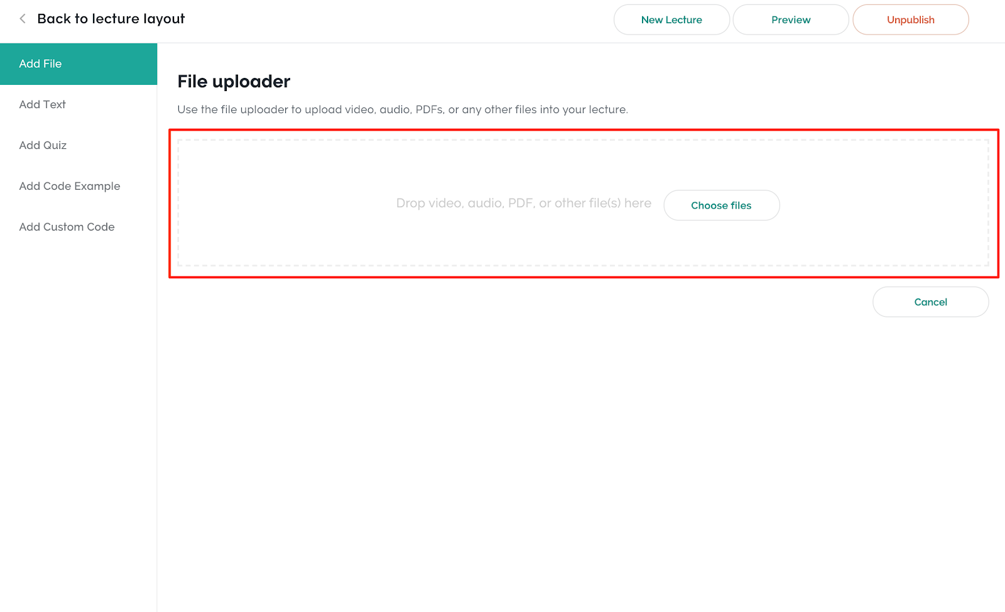Click the back arrow chevron icon
Viewport: 1005px width, 612px height.
[23, 19]
